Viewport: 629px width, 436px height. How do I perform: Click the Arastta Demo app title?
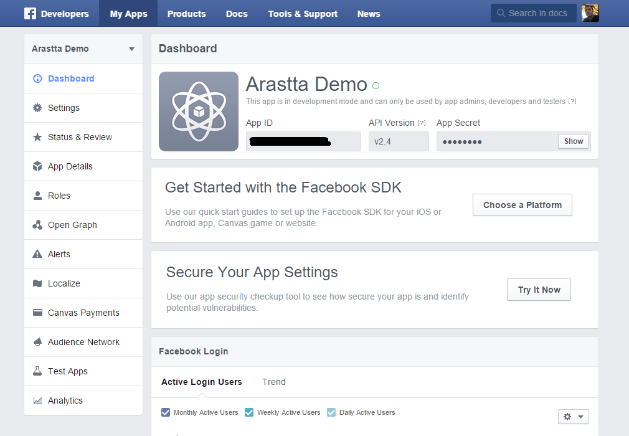[306, 84]
